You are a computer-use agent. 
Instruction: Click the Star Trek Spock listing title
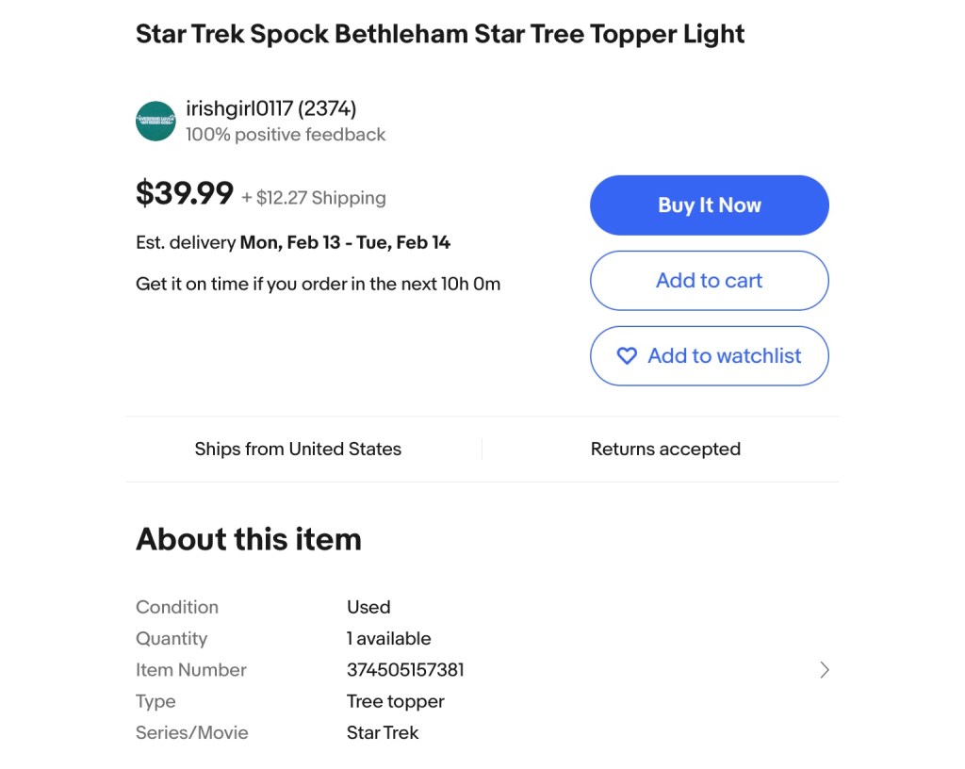(440, 35)
